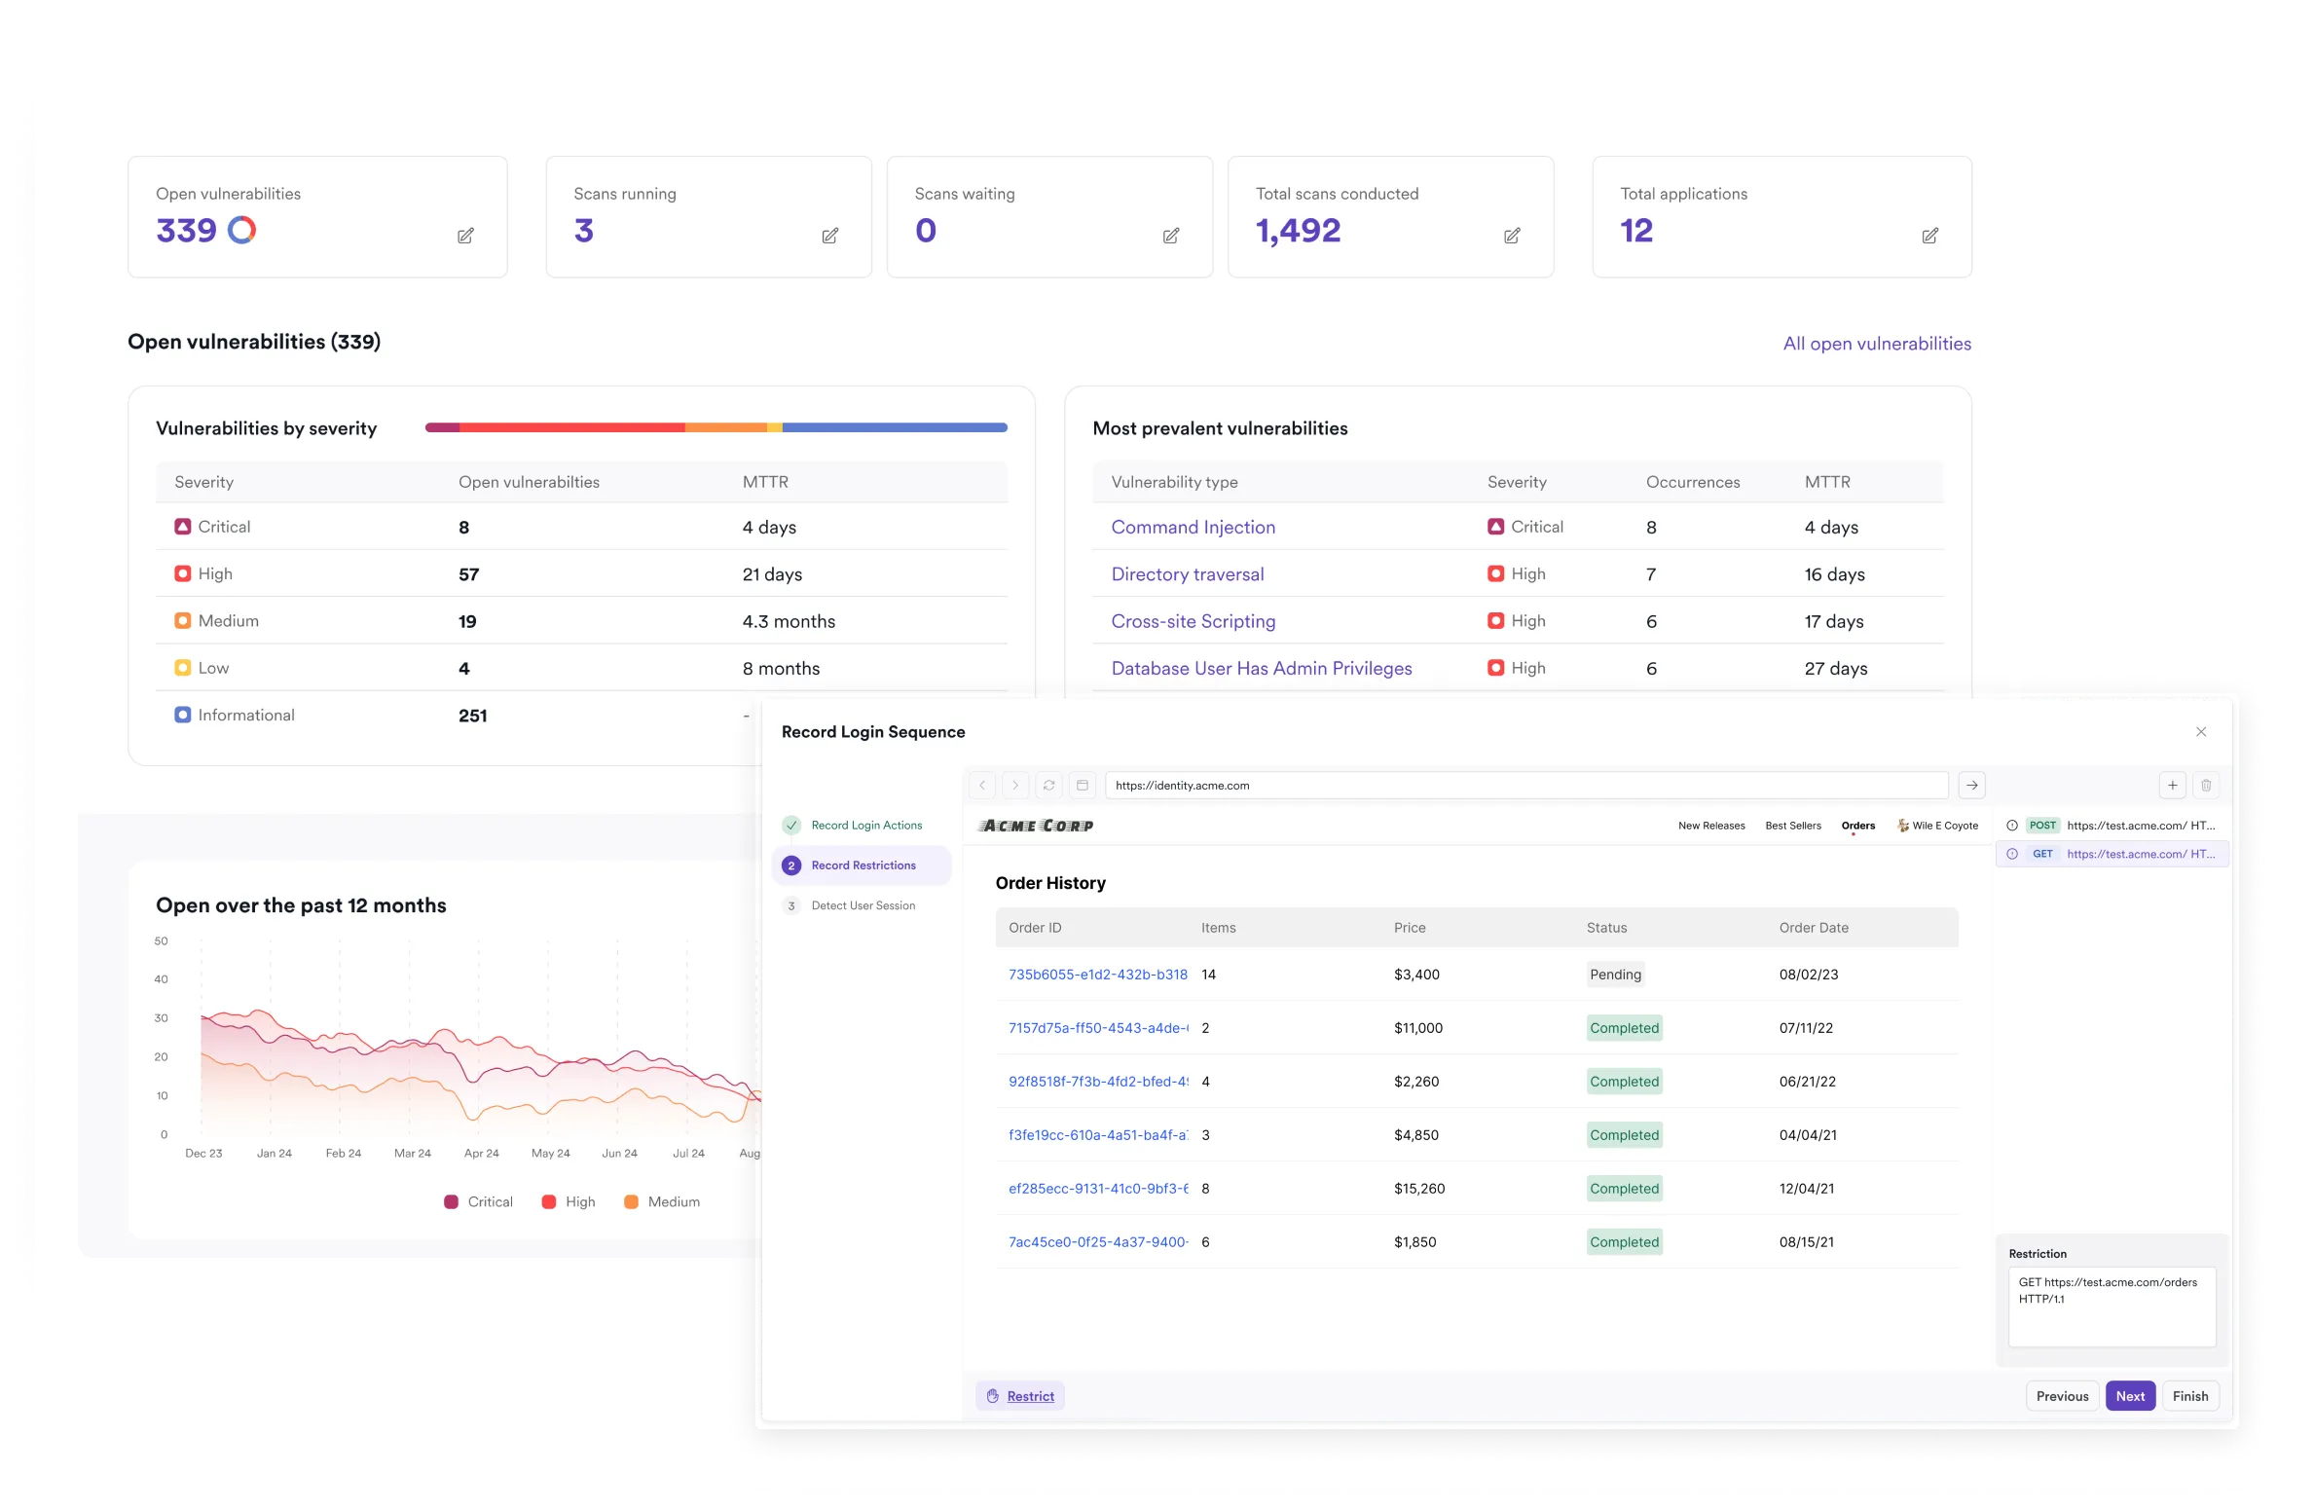This screenshot has height=1510, width=2314.
Task: Edit the Total applications metric via pencil icon
Action: coord(1930,236)
